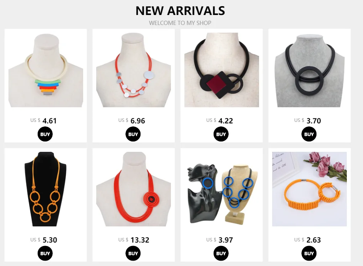Click the NEW ARRIVALS heading
Image resolution: width=363 pixels, height=266 pixels.
tap(180, 11)
